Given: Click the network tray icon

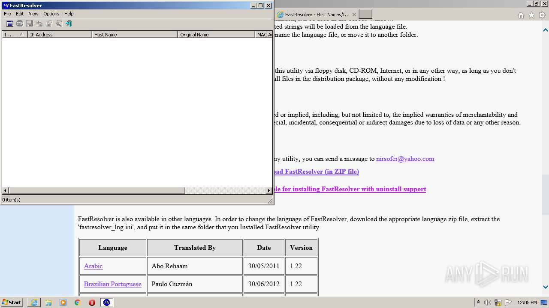Looking at the screenshot, I should (498, 302).
